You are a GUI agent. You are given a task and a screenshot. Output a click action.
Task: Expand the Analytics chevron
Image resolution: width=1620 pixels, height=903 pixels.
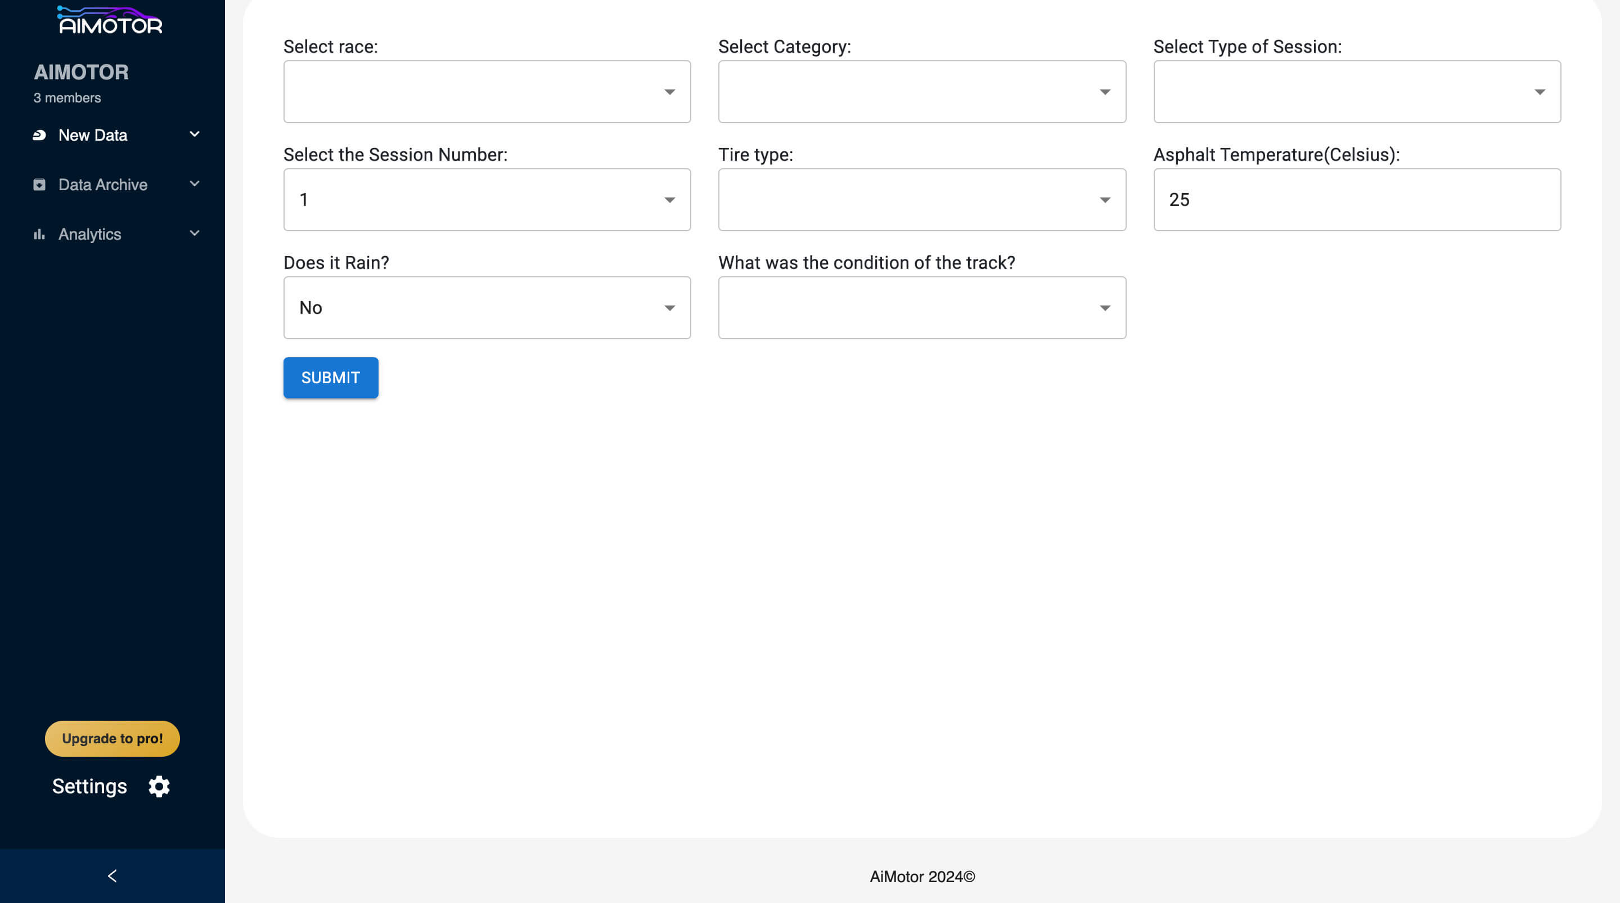(194, 234)
